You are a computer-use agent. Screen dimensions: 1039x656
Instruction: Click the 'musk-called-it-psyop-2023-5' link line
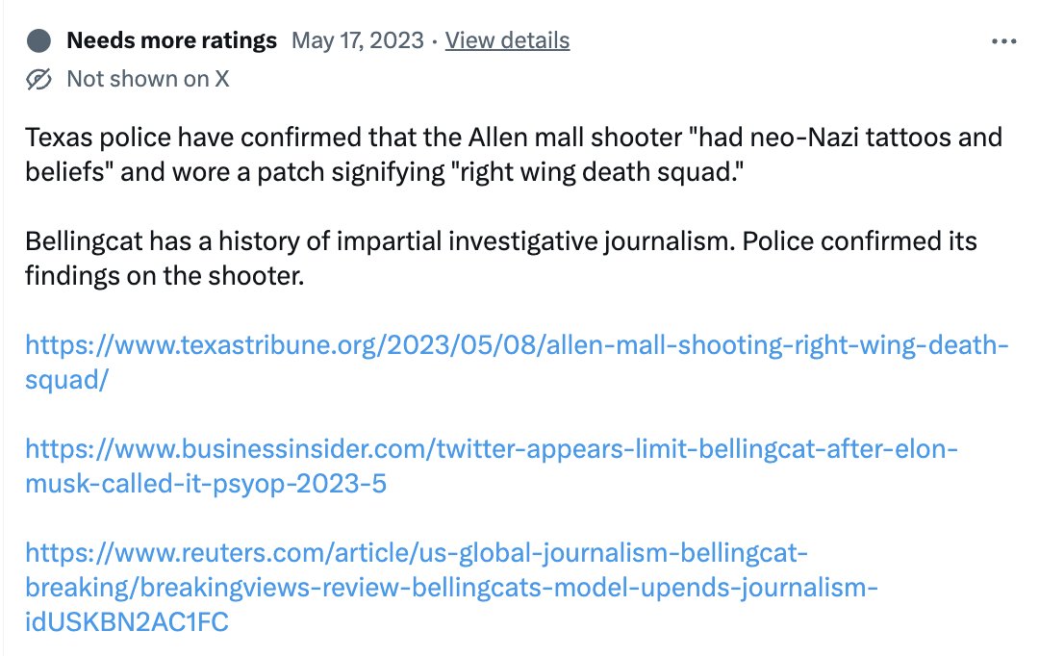coord(206,484)
